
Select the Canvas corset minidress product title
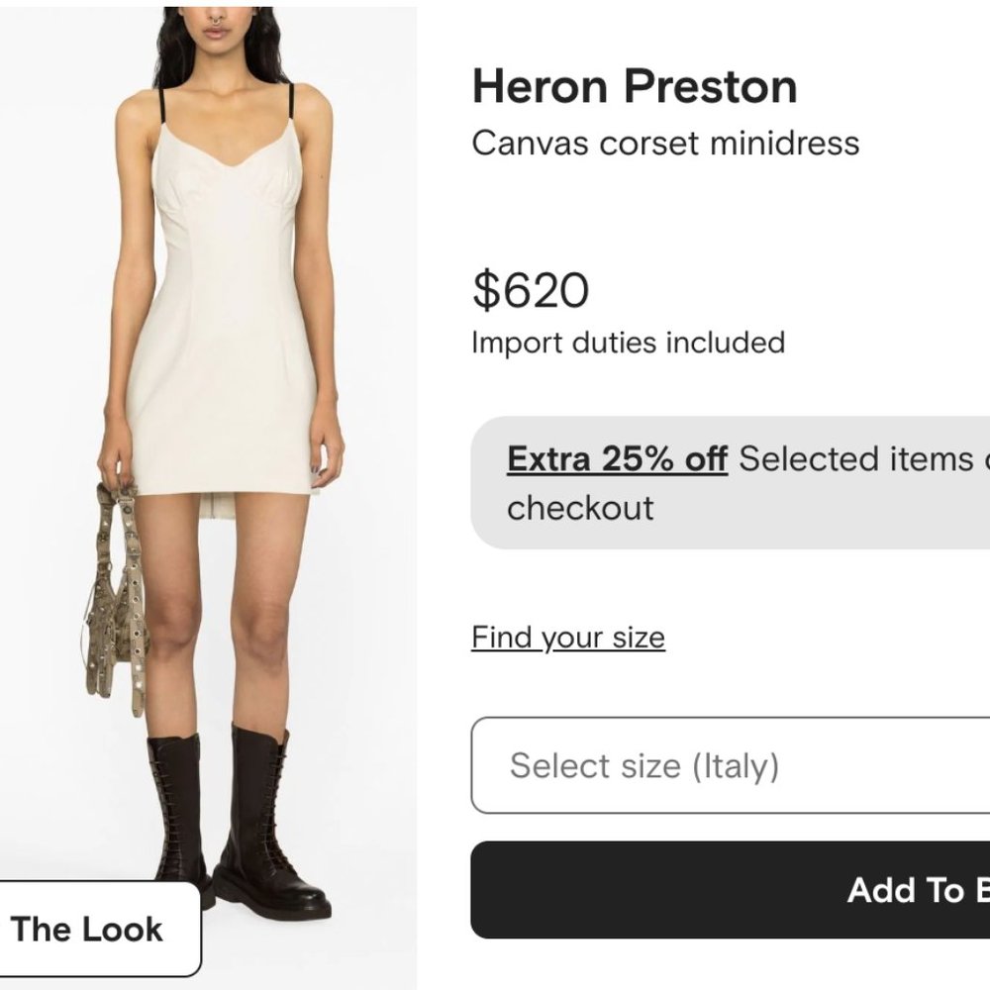[667, 144]
